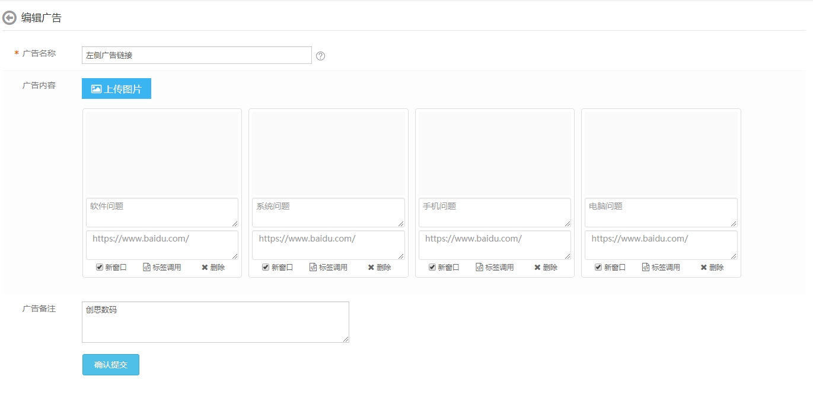
Task: Delete the 手机问题 ad card
Action: 546,267
